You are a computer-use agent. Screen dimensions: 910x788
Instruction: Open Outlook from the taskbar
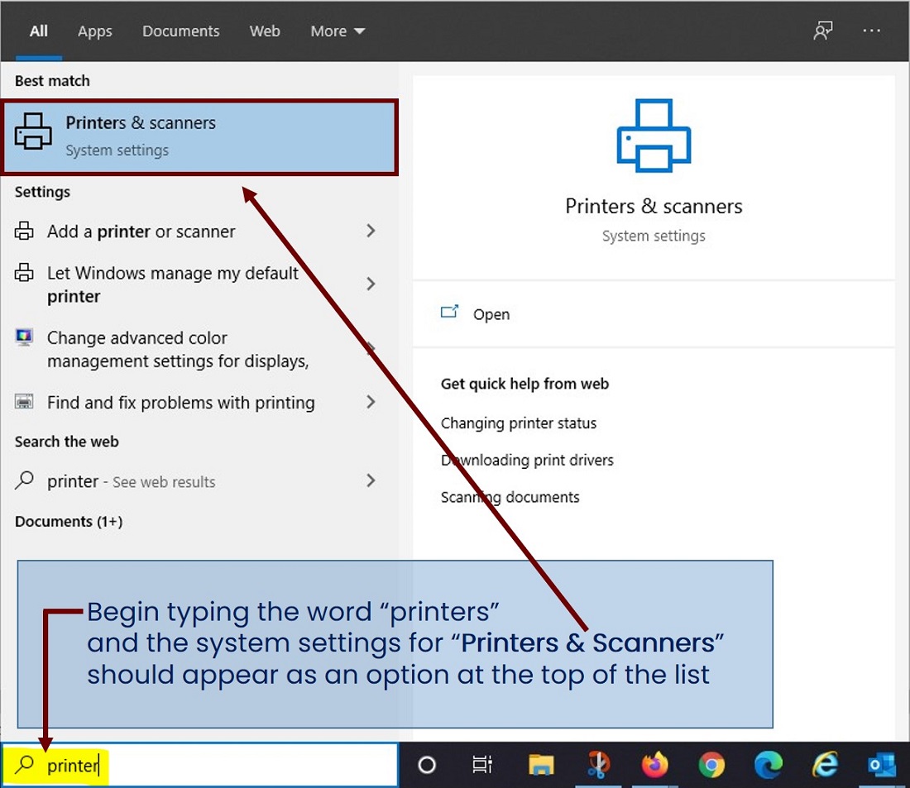pyautogui.click(x=881, y=765)
